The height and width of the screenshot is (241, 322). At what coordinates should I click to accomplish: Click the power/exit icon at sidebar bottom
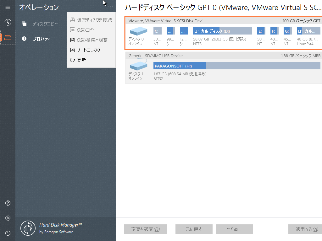[8, 233]
